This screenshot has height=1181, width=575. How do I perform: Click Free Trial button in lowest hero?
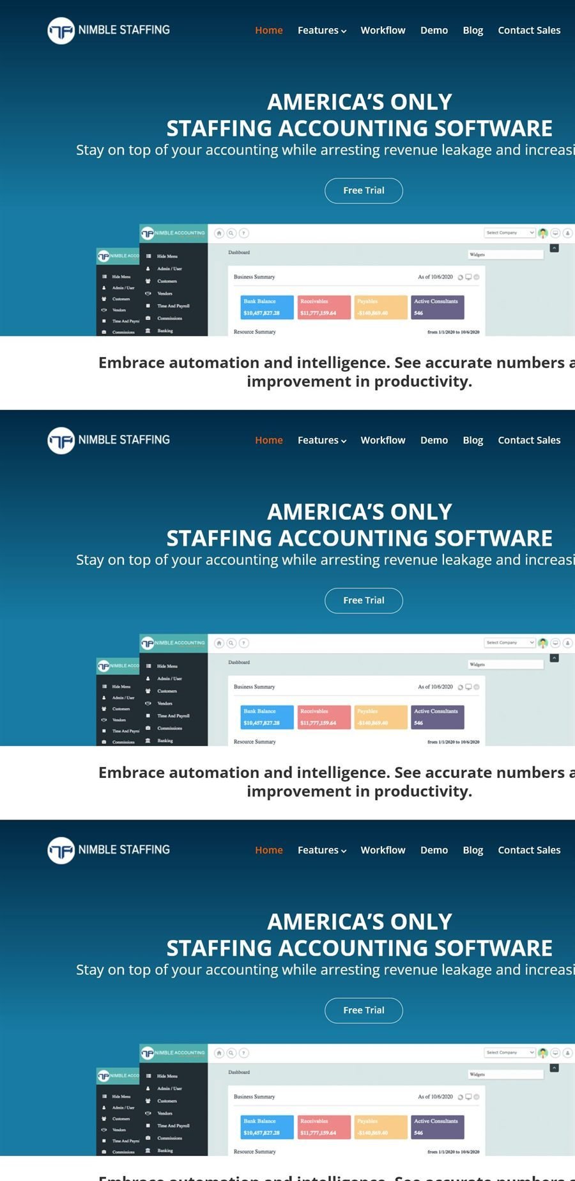[x=364, y=1011]
